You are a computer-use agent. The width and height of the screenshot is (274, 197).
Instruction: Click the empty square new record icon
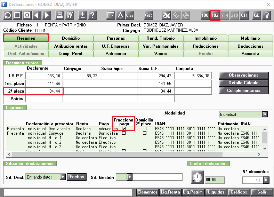17,15
